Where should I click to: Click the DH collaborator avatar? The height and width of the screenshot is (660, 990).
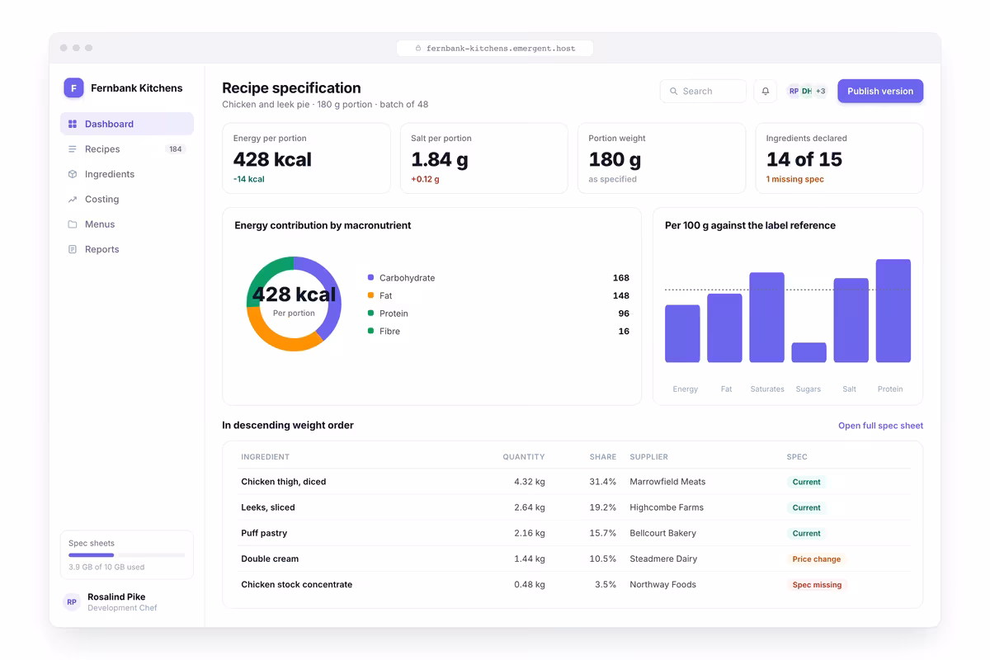[807, 92]
